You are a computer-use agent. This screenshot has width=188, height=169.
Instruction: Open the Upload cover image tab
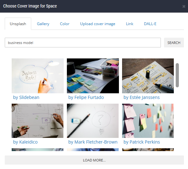coord(97,24)
